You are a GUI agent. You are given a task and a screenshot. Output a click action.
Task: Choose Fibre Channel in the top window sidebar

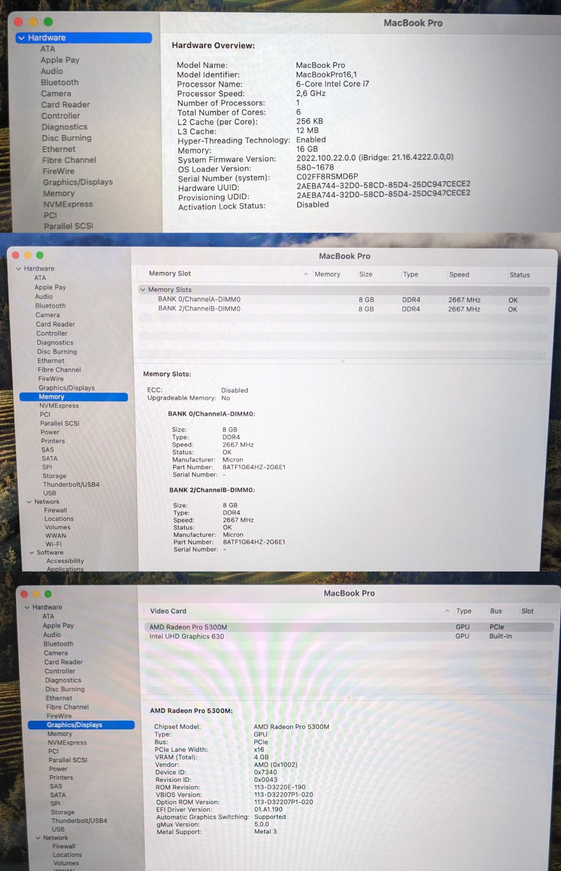(x=69, y=160)
